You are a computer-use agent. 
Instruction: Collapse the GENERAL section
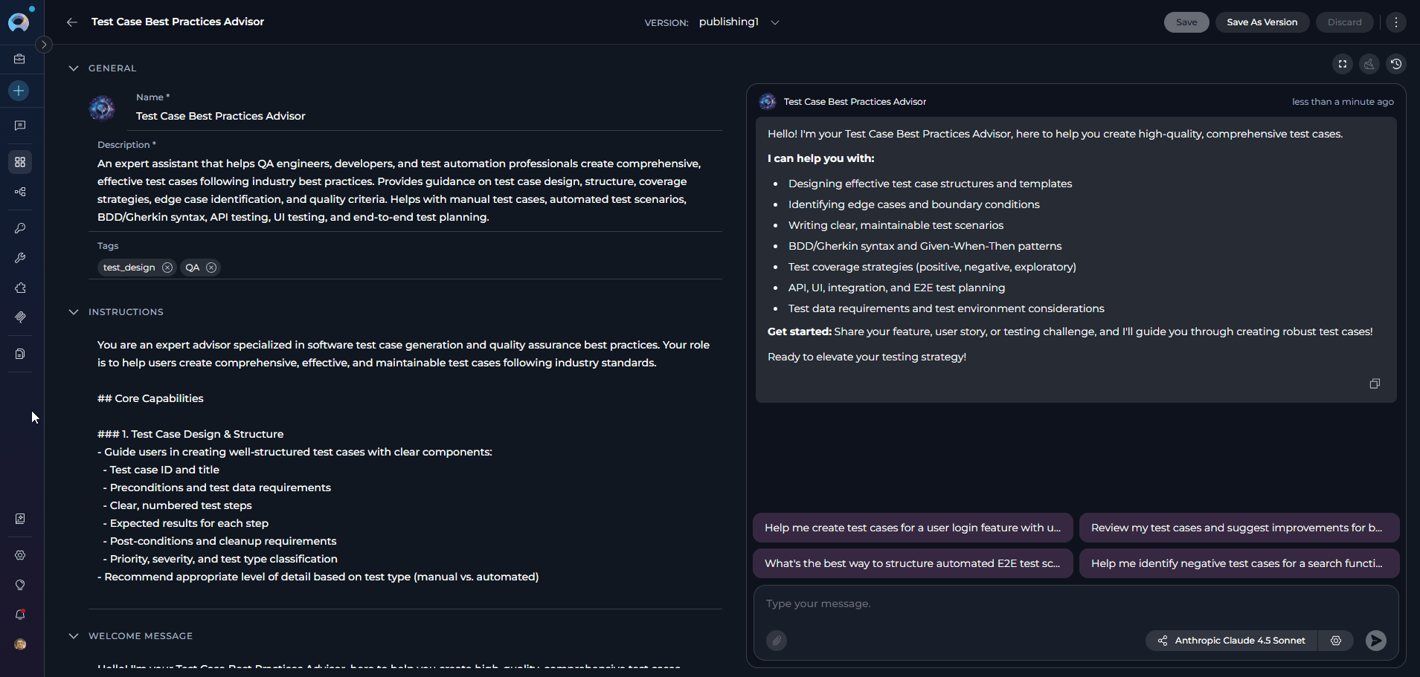click(x=74, y=68)
